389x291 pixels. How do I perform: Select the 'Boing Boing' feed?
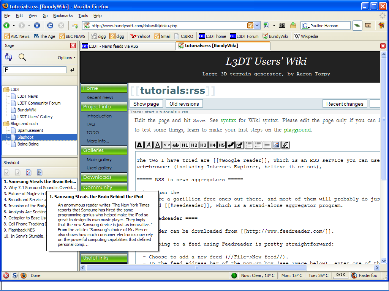pyautogui.click(x=28, y=144)
